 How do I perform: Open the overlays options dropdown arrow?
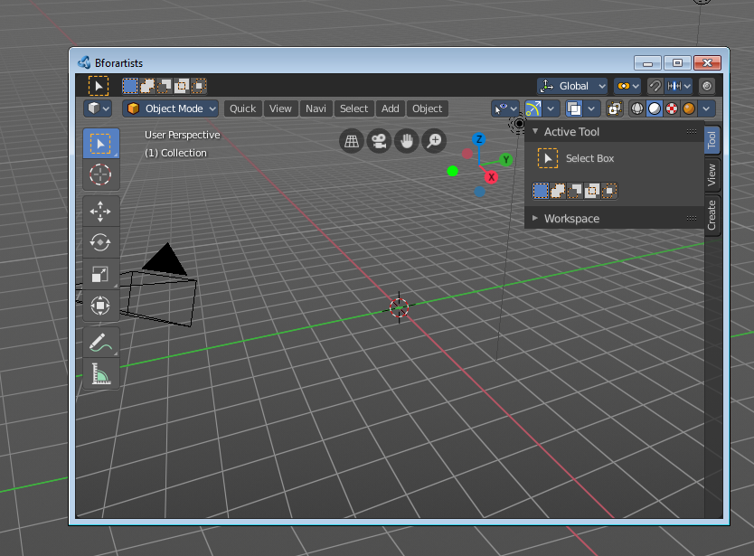click(591, 108)
